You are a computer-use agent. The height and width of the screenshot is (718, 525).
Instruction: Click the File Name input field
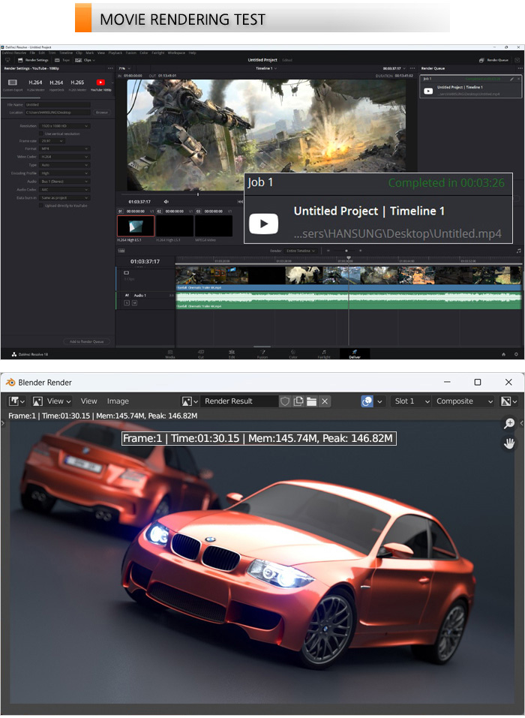point(58,105)
